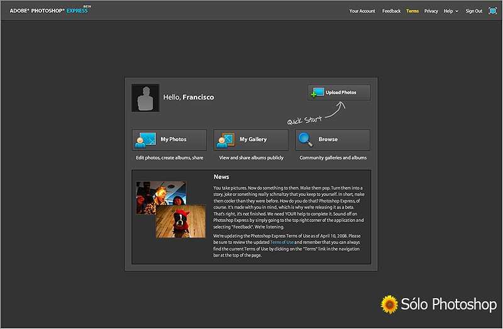This screenshot has width=503, height=329.
Task: Sign Out of the account
Action: click(474, 11)
